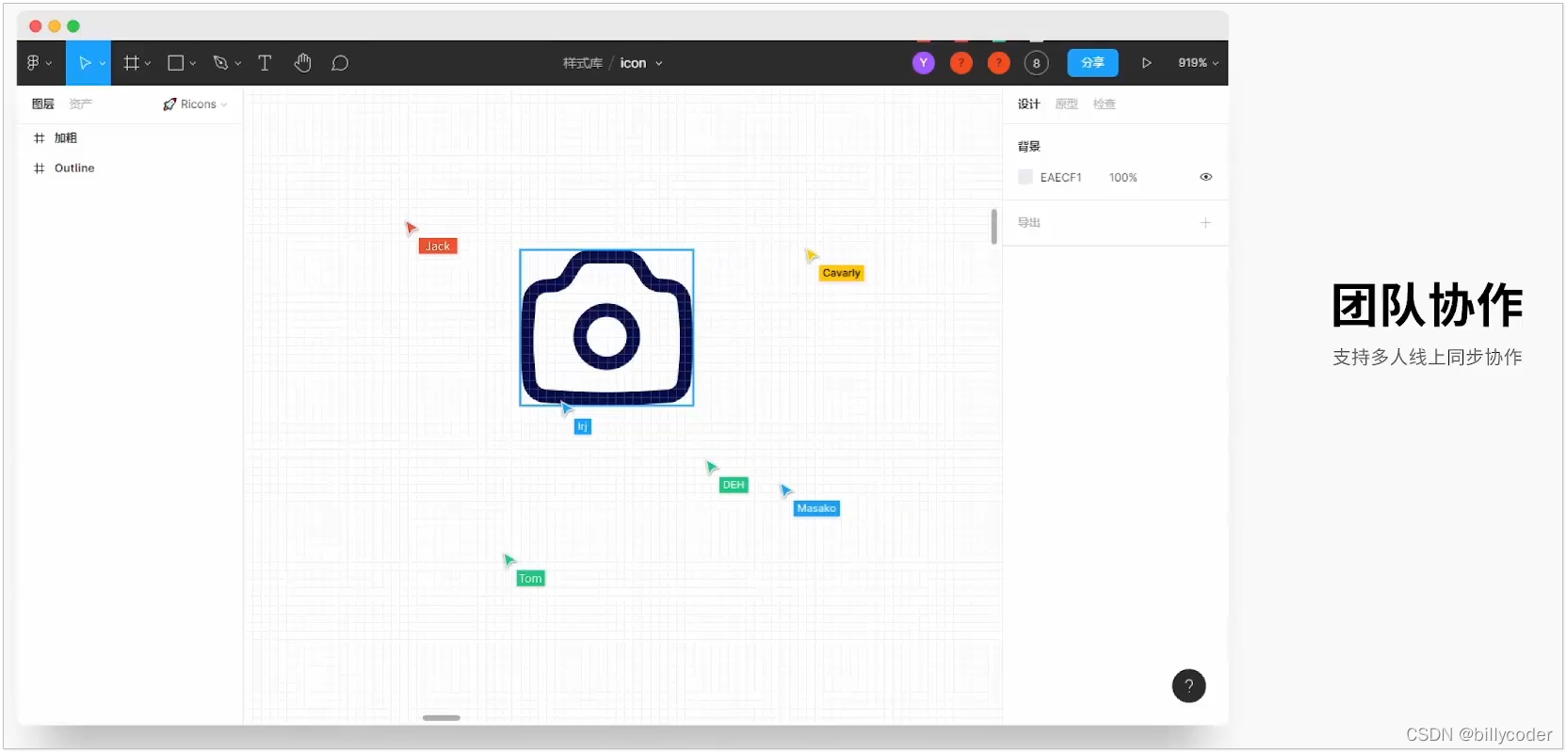Select the Text tool
The image size is (1567, 753).
tap(265, 63)
